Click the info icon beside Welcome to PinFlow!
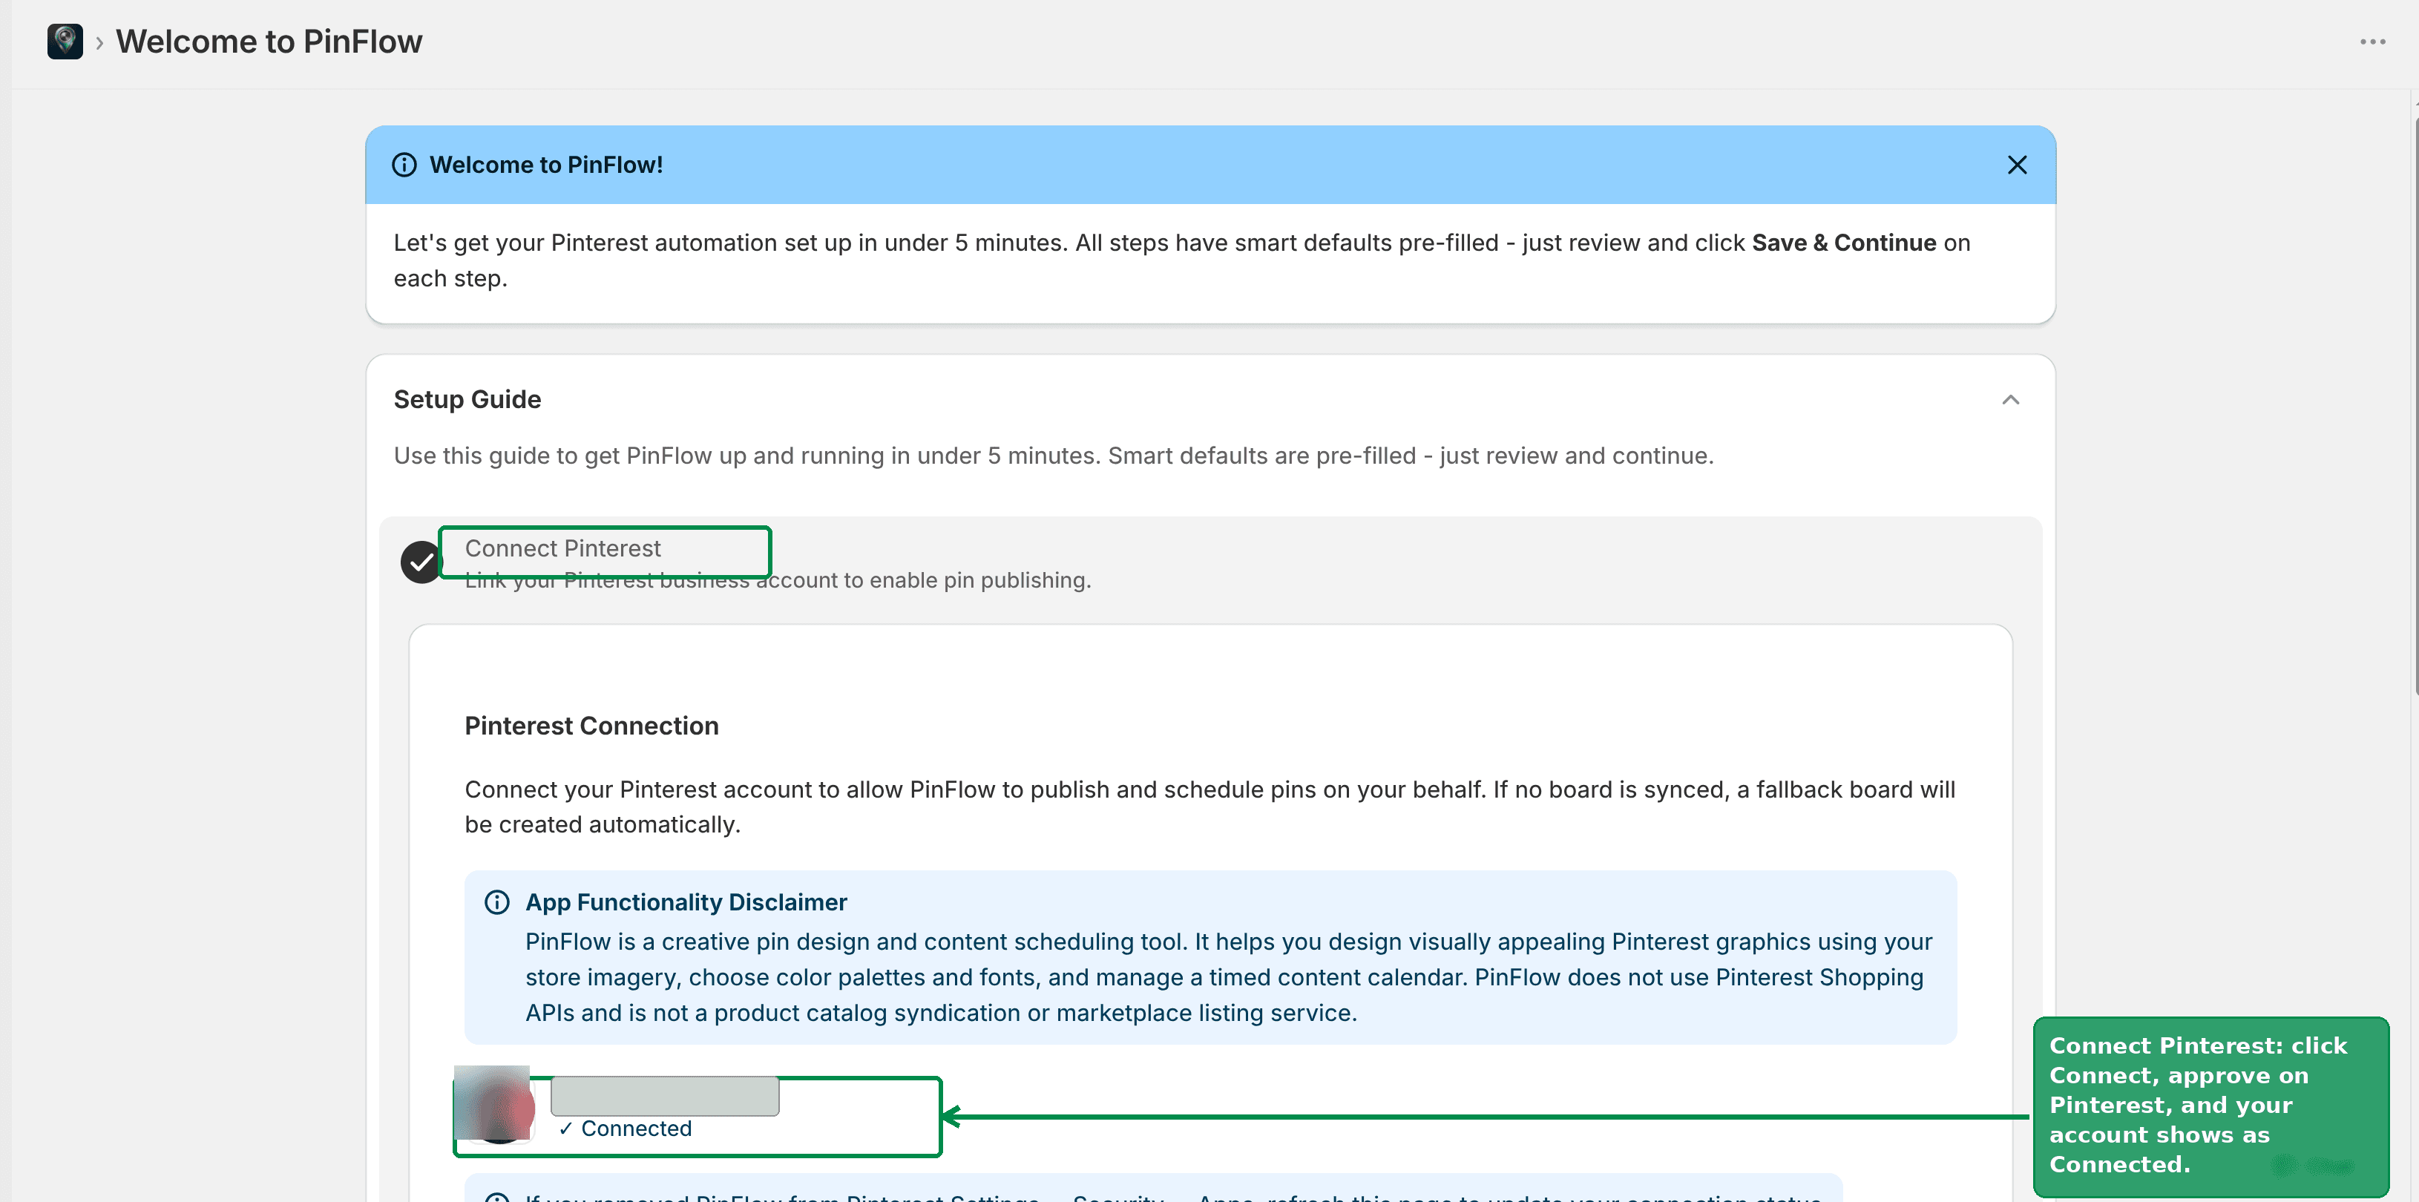2419x1202 pixels. coord(404,165)
